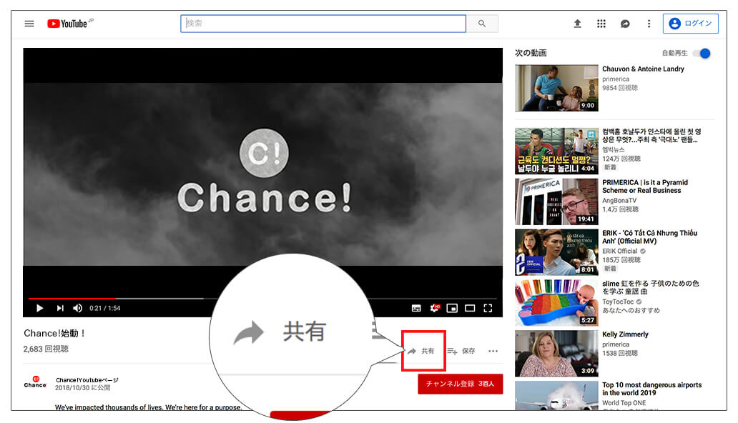Click the upload video icon
Screen dimensions: 738x423
click(x=577, y=23)
